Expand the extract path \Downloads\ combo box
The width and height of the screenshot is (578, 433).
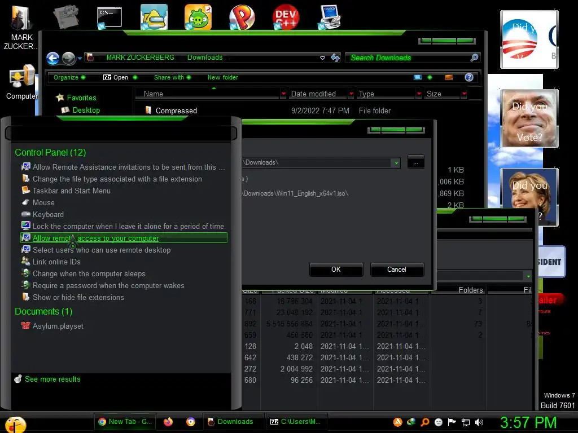click(x=396, y=162)
